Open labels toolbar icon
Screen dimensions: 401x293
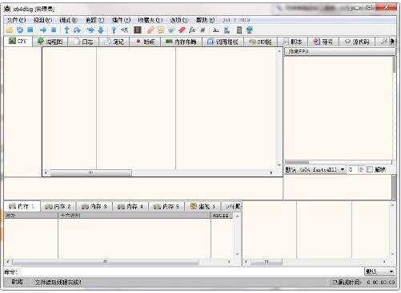[x=171, y=30]
